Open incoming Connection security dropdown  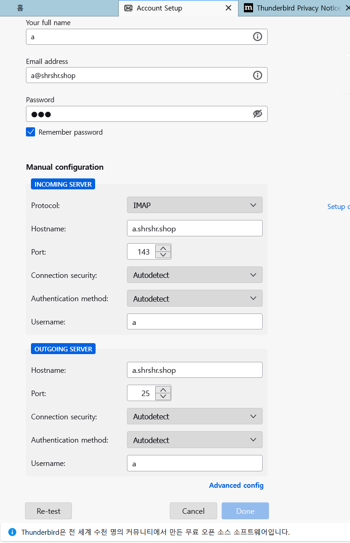[x=194, y=275]
